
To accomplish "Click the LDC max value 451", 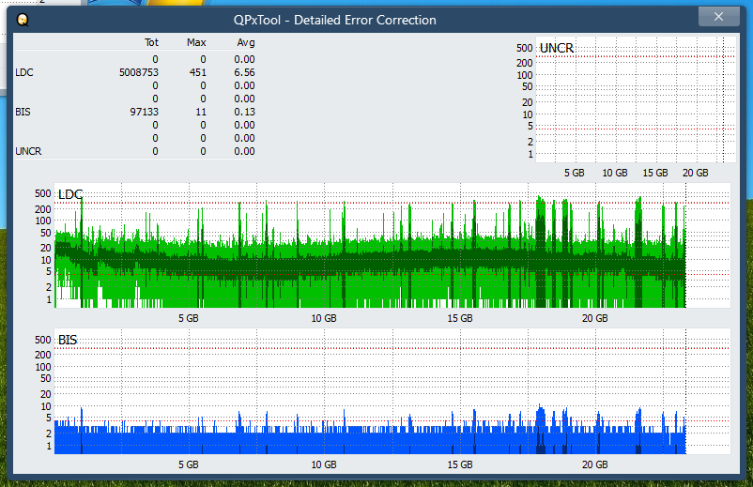I will tap(197, 72).
